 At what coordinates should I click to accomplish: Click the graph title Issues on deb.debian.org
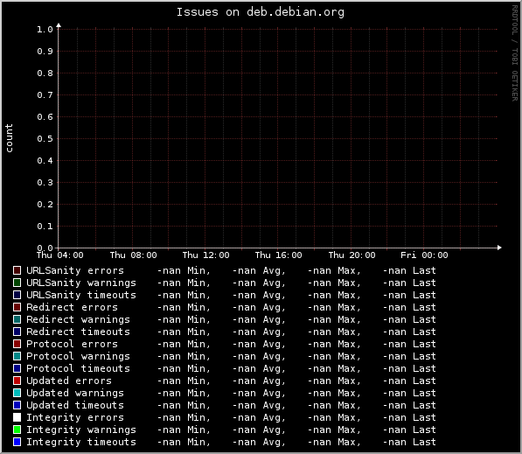coord(261,12)
